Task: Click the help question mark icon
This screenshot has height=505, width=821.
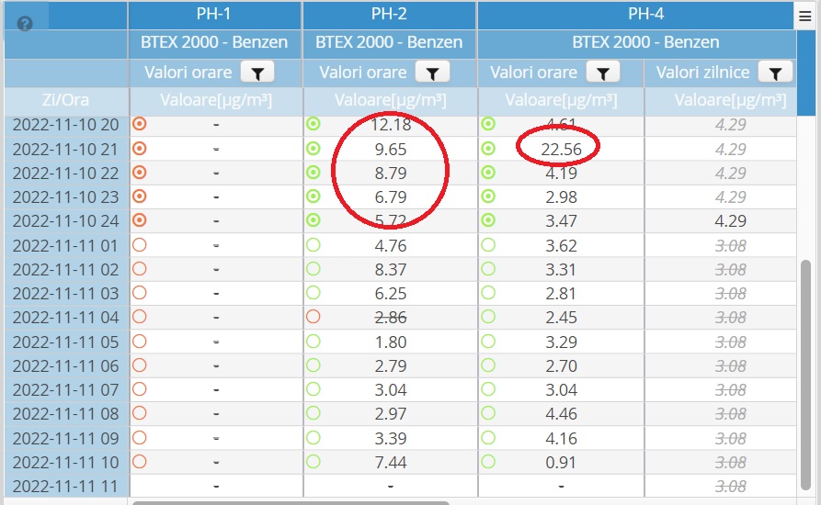Action: (25, 24)
